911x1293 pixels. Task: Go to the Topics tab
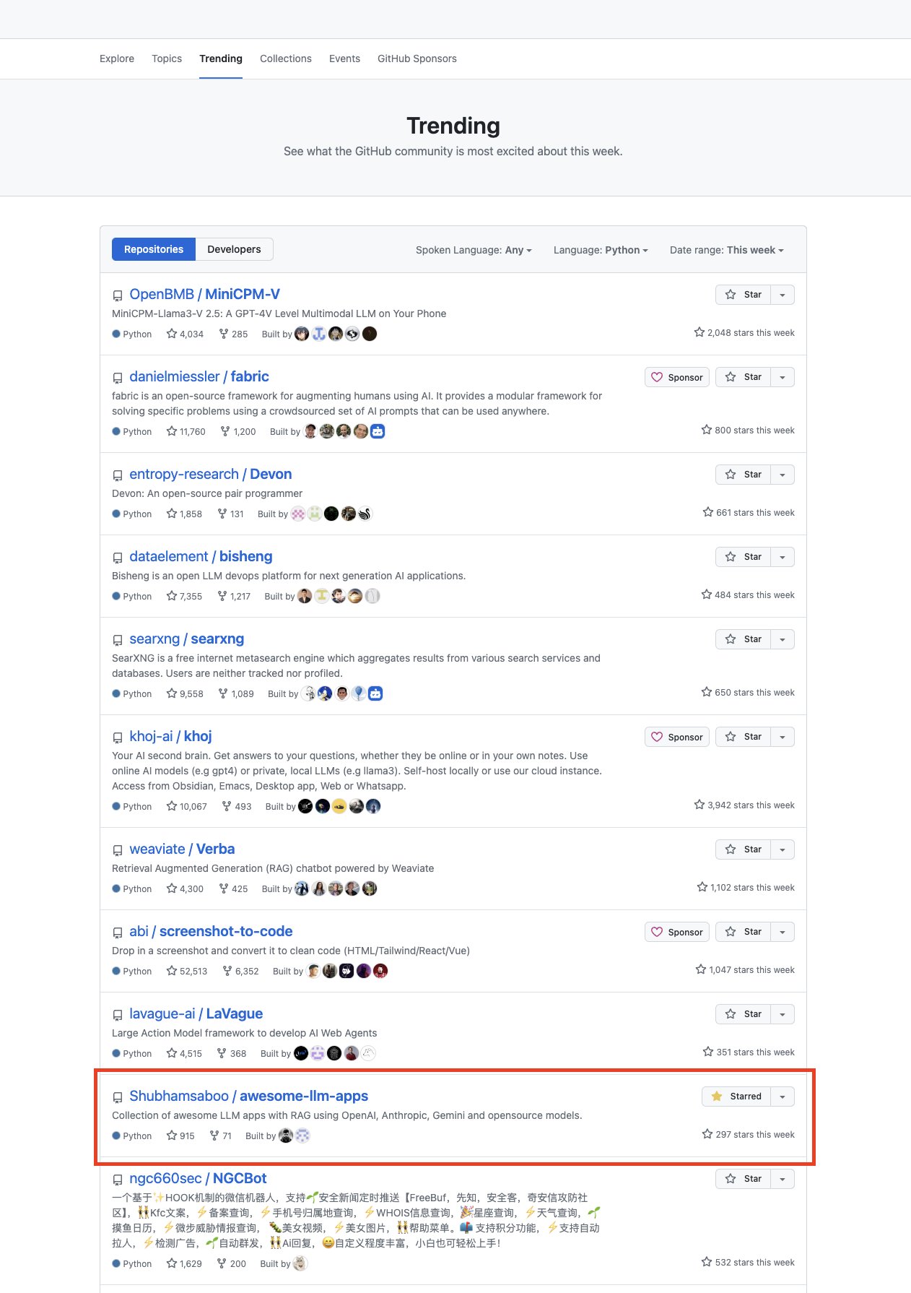(x=167, y=59)
